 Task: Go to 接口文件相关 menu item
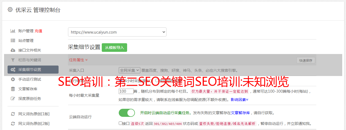coord(30,50)
